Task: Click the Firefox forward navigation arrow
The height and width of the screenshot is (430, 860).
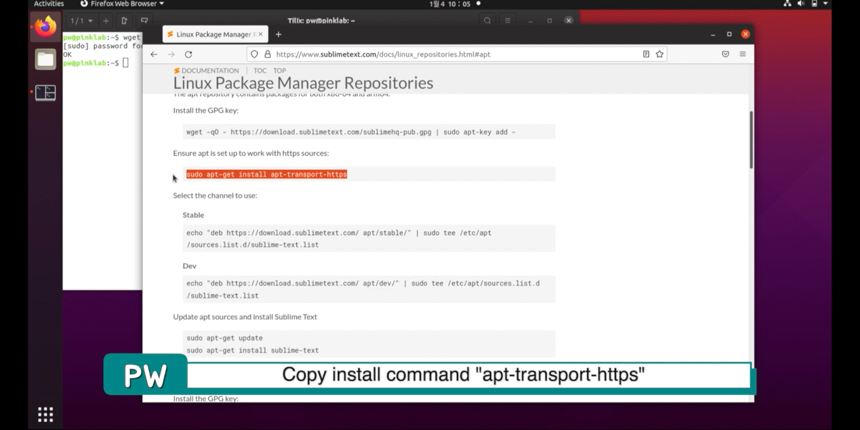Action: (171, 54)
